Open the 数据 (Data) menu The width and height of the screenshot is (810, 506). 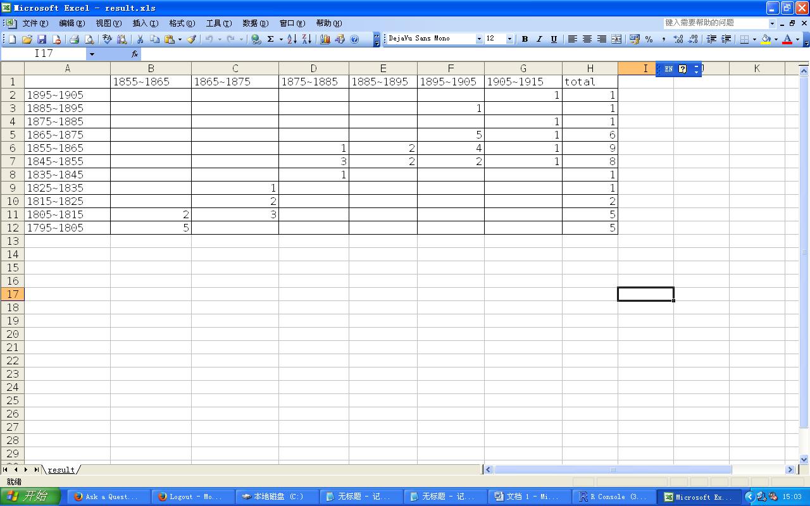(x=255, y=23)
